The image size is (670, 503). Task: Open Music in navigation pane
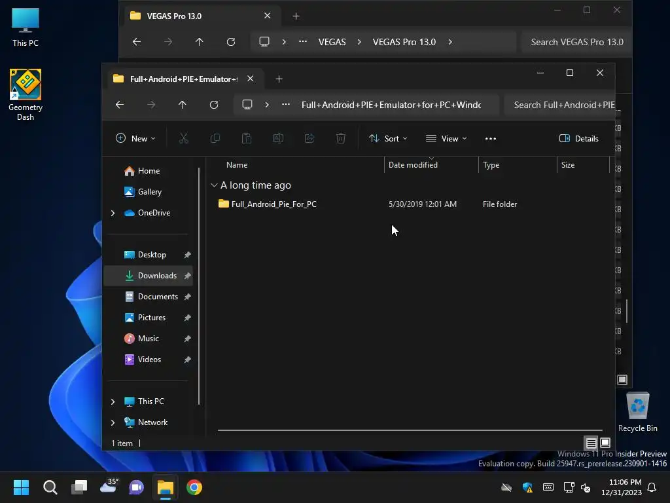(x=149, y=339)
